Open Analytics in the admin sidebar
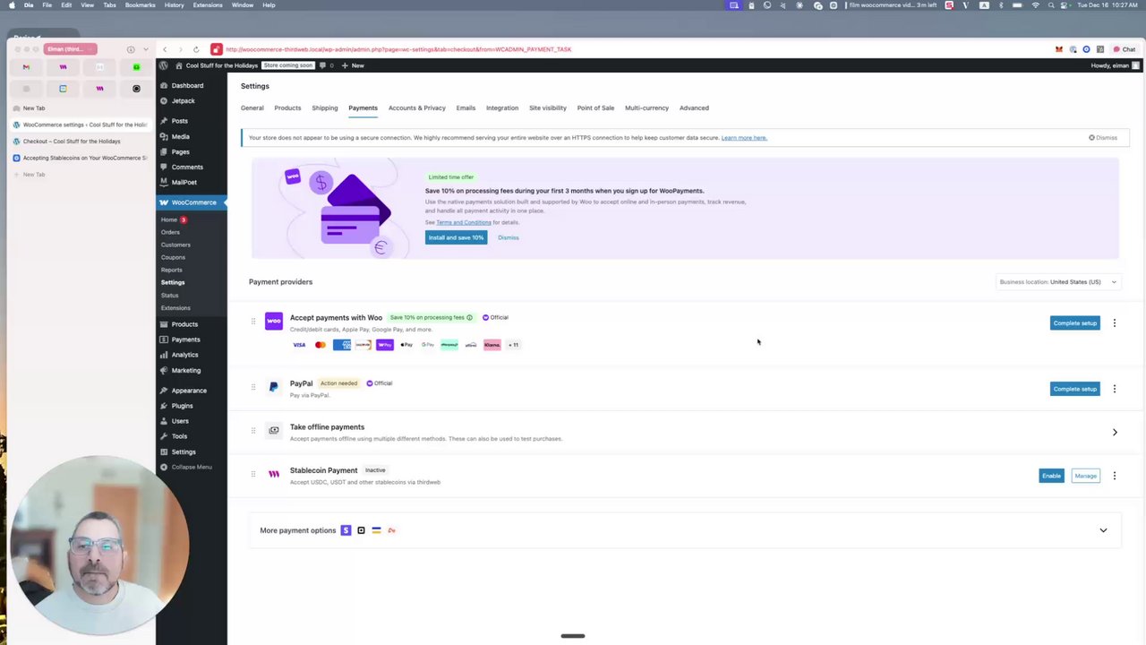The image size is (1146, 645). click(x=184, y=355)
